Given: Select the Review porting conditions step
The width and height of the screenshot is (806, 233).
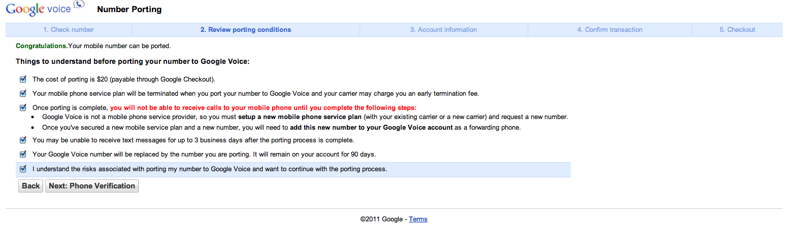Looking at the screenshot, I should [x=246, y=30].
